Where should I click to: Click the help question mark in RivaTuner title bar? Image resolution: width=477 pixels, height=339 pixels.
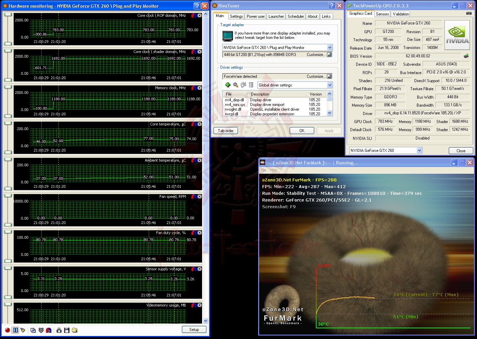[x=332, y=5]
